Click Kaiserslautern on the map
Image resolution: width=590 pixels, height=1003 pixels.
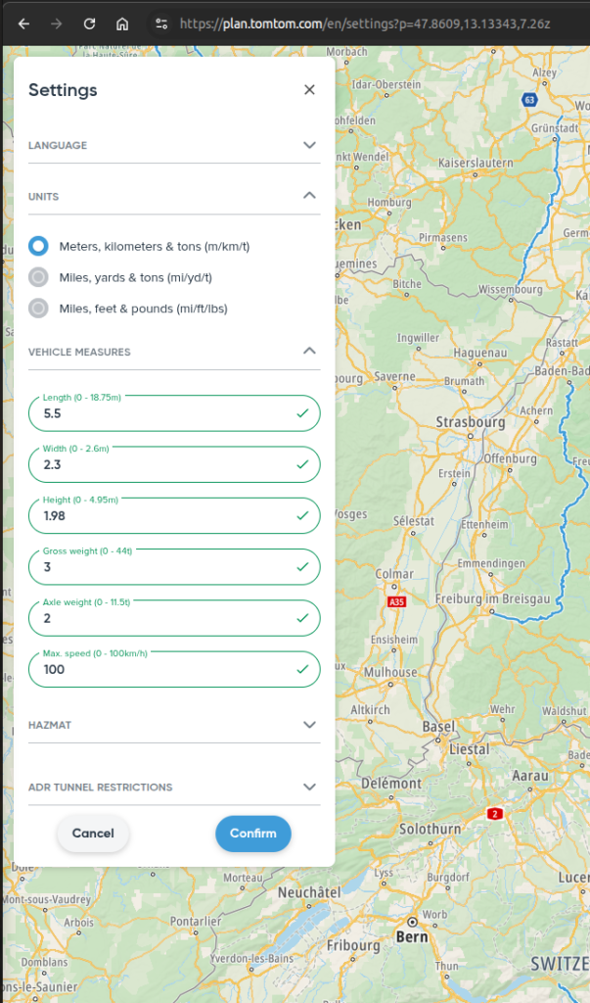point(476,164)
